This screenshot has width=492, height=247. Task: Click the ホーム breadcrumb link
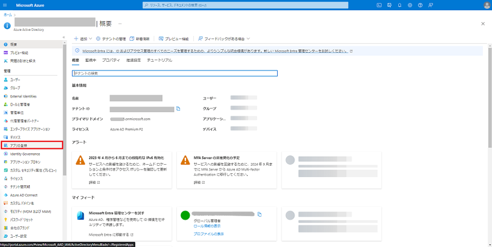(x=8, y=15)
